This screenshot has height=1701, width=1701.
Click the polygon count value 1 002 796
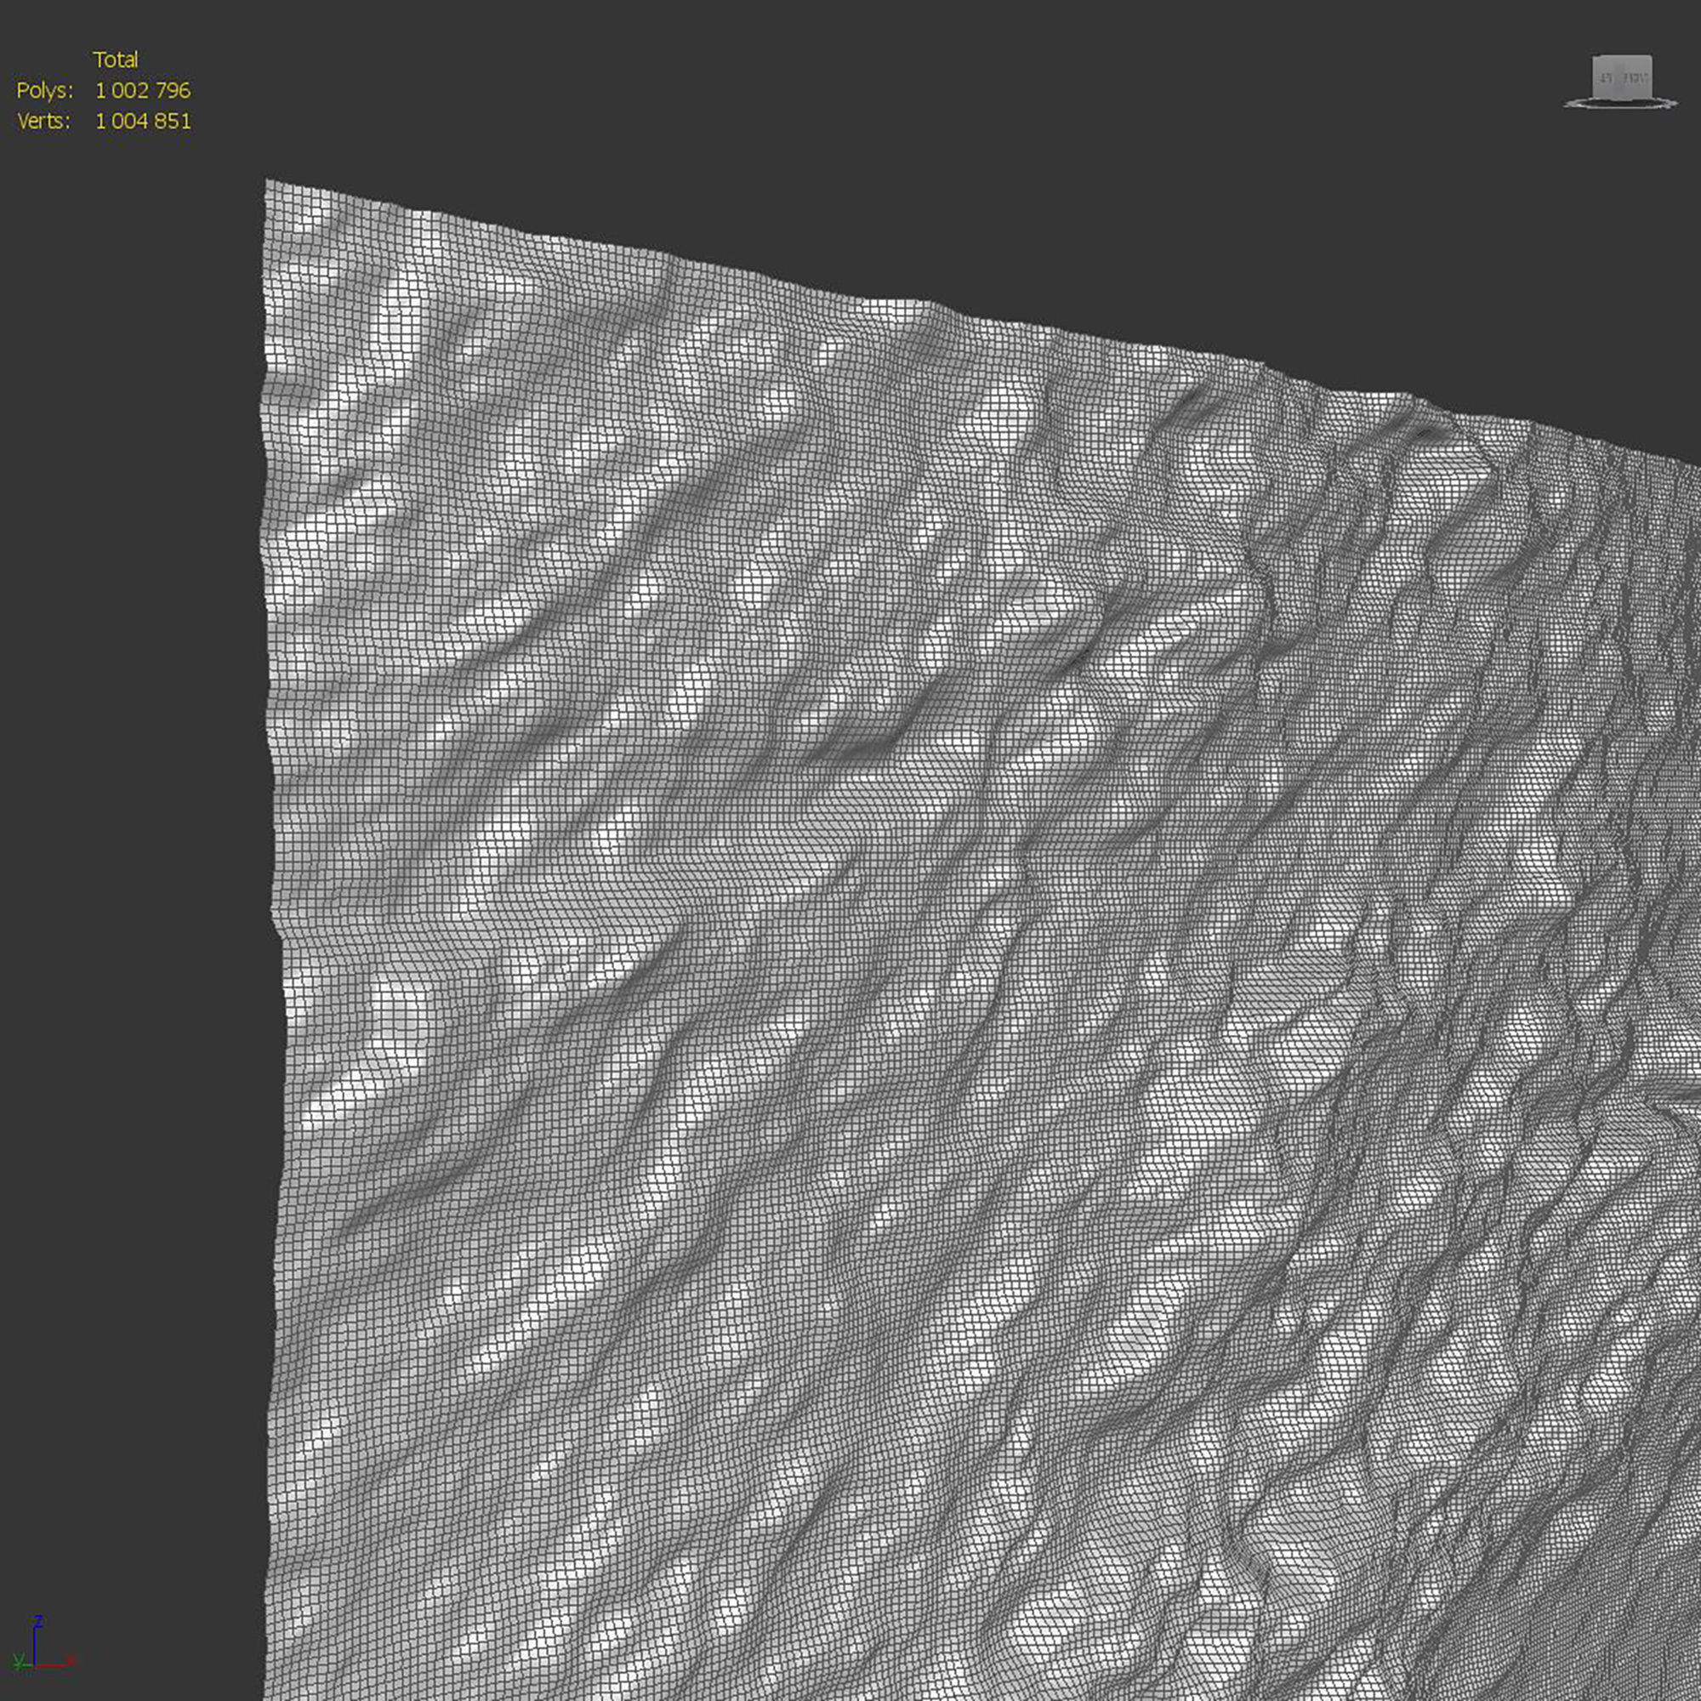(x=143, y=91)
